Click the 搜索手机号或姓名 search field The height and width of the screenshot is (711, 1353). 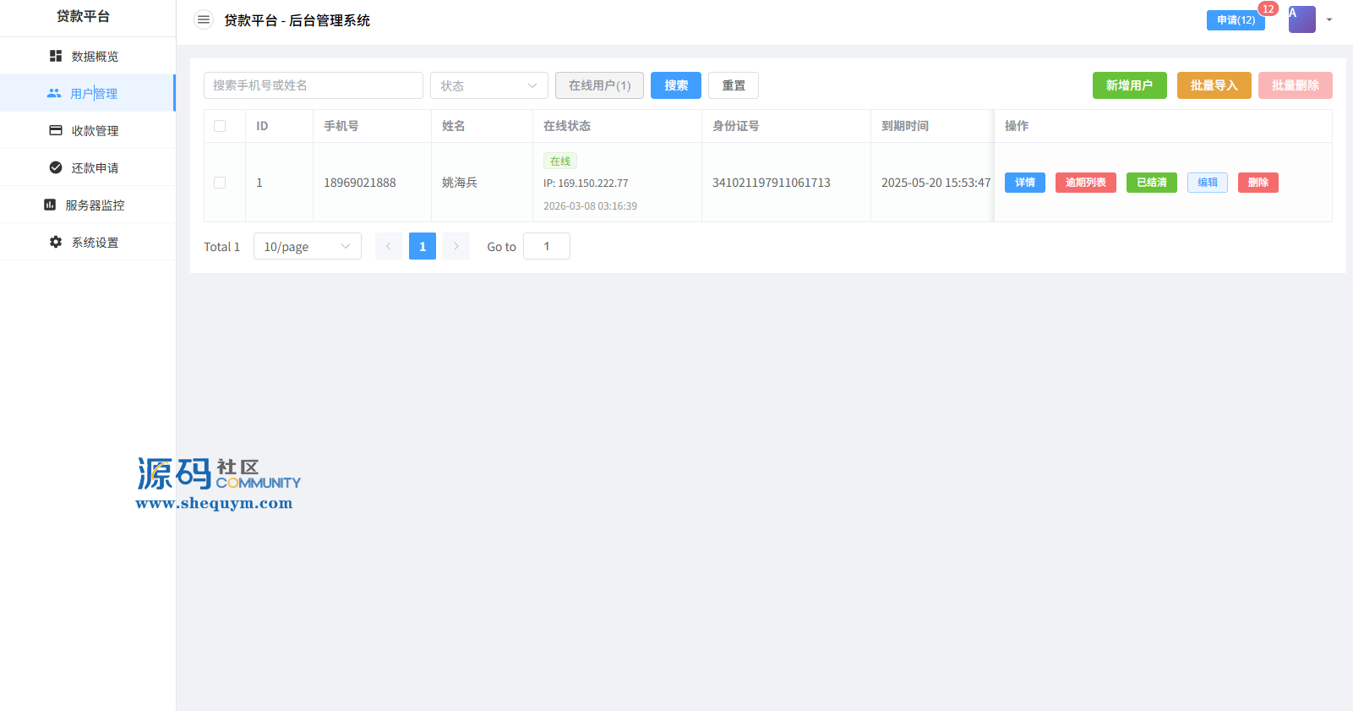pyautogui.click(x=313, y=85)
